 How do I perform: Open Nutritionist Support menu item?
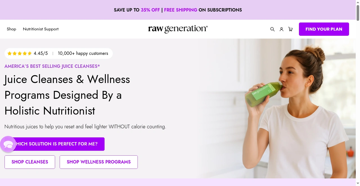point(41,29)
